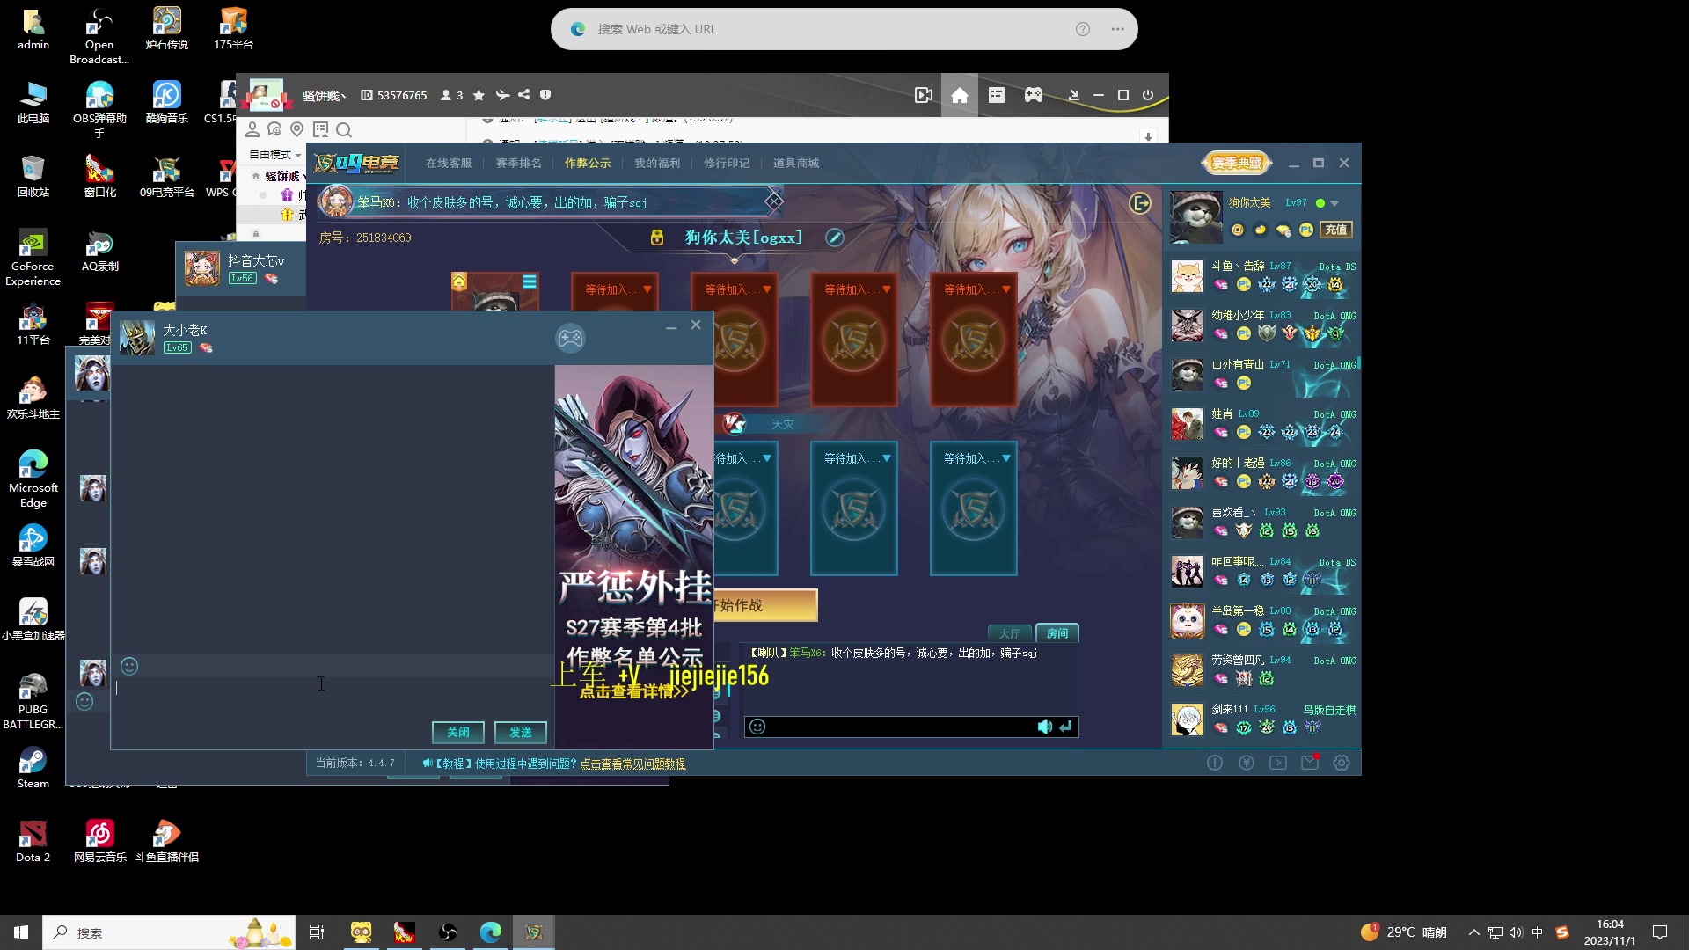This screenshot has height=950, width=1689.
Task: Select player 剑来111 in the player list
Action: click(x=1262, y=720)
